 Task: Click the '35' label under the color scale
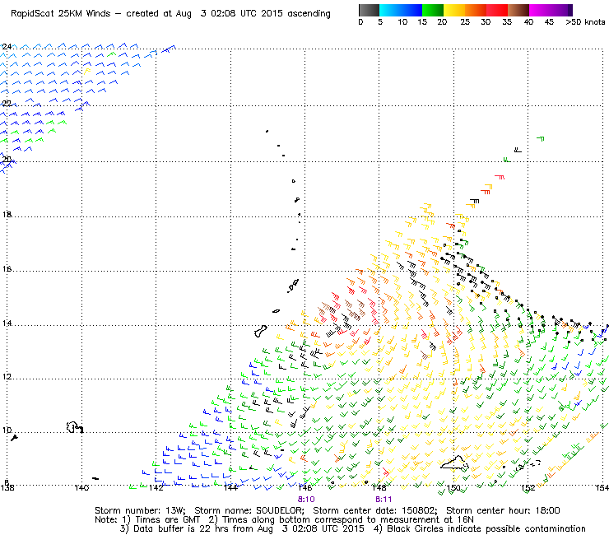pos(507,22)
